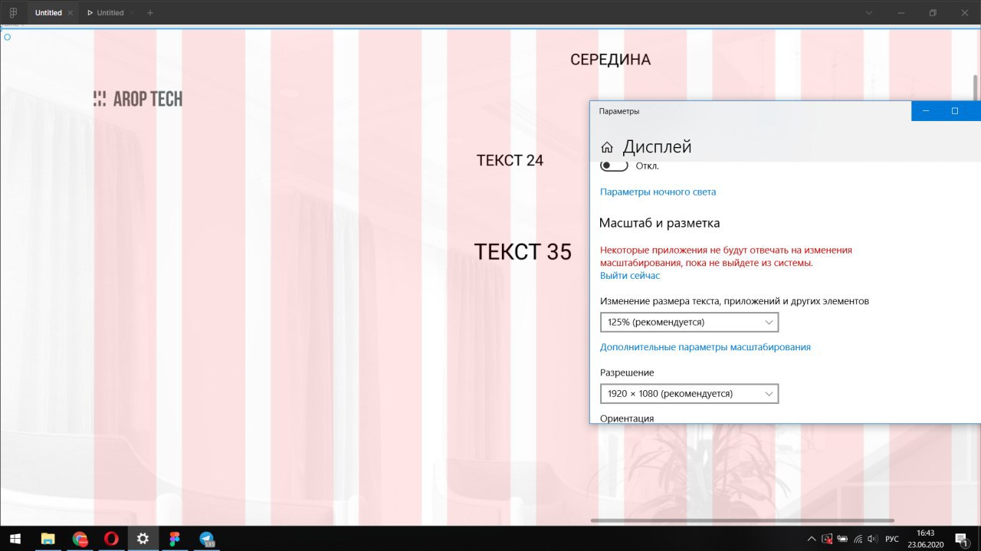Select the ТЕКСТ 24 text layer
This screenshot has width=981, height=551.
click(x=510, y=160)
